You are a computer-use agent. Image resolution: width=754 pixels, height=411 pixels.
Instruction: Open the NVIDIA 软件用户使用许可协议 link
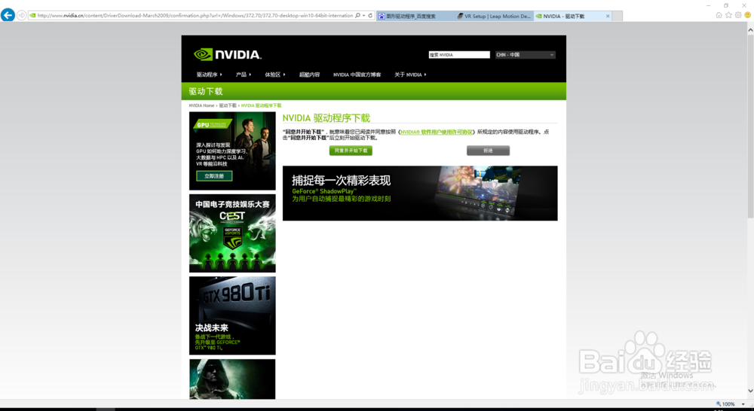[437, 132]
